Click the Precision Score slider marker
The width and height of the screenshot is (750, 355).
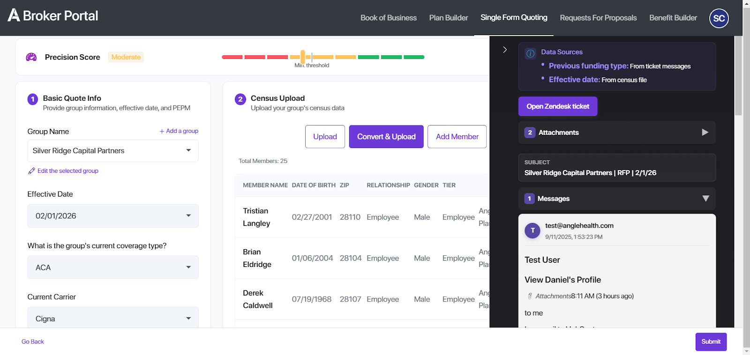point(303,57)
